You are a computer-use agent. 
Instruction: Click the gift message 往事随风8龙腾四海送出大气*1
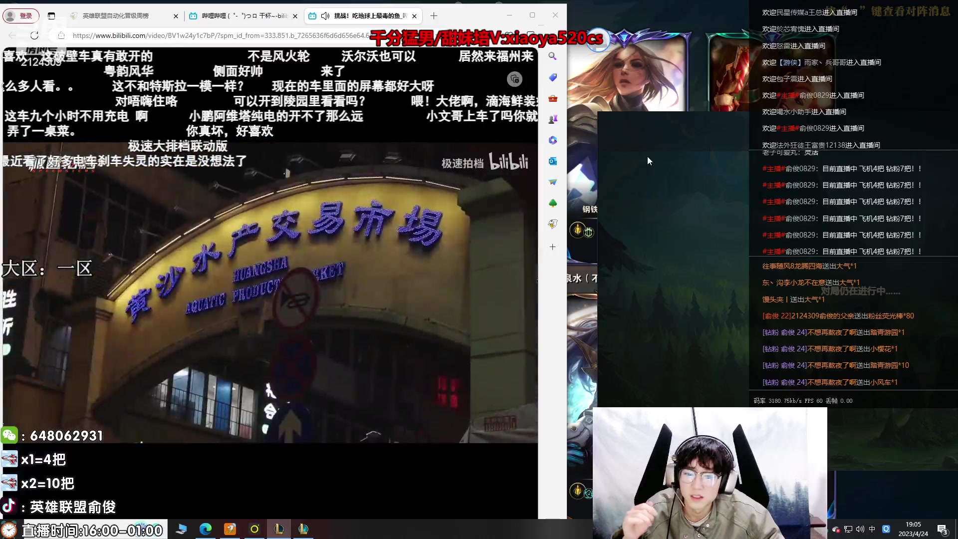pyautogui.click(x=809, y=266)
